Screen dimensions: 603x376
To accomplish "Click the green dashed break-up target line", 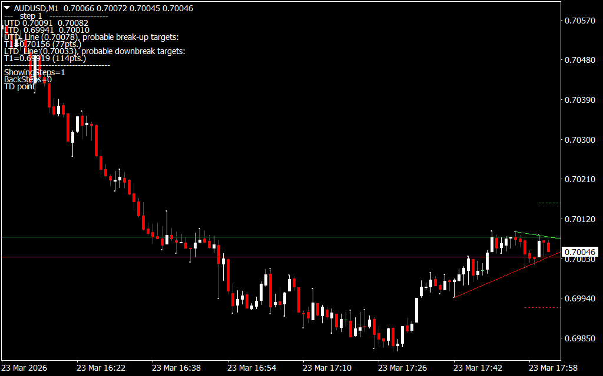I will 549,203.
